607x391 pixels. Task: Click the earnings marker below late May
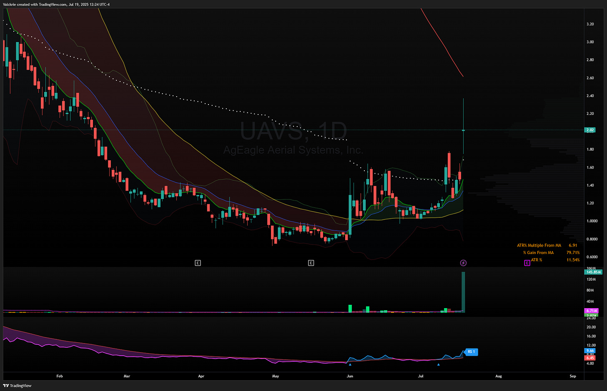311,263
